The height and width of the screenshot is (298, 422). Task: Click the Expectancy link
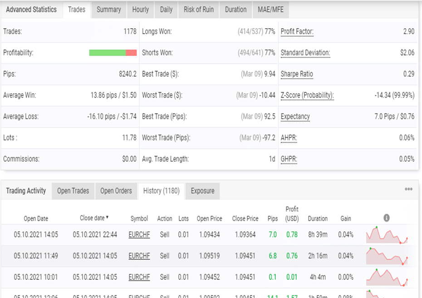pos(295,117)
